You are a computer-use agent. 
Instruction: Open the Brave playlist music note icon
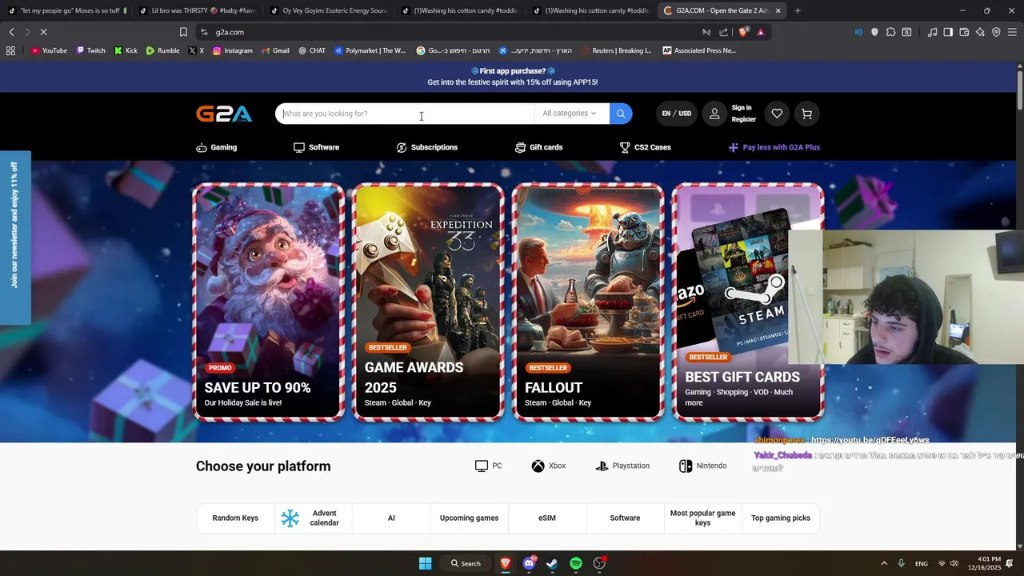pyautogui.click(x=932, y=32)
